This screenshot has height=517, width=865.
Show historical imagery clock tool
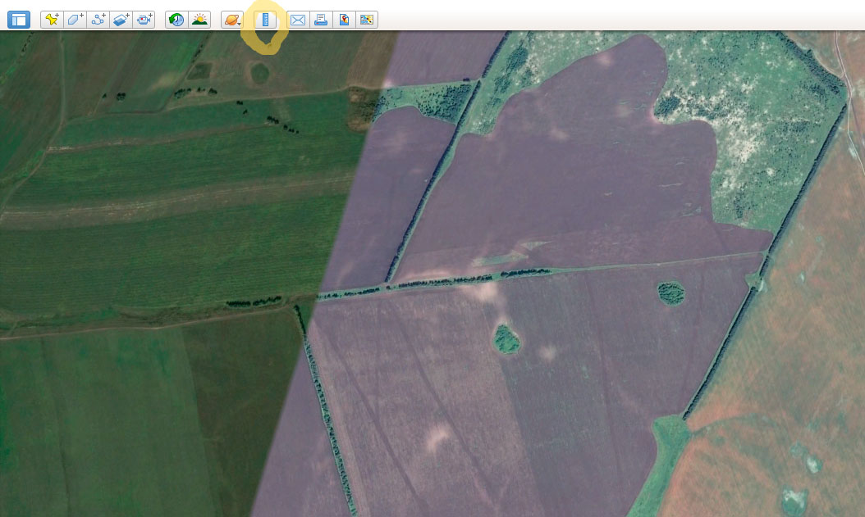[176, 20]
